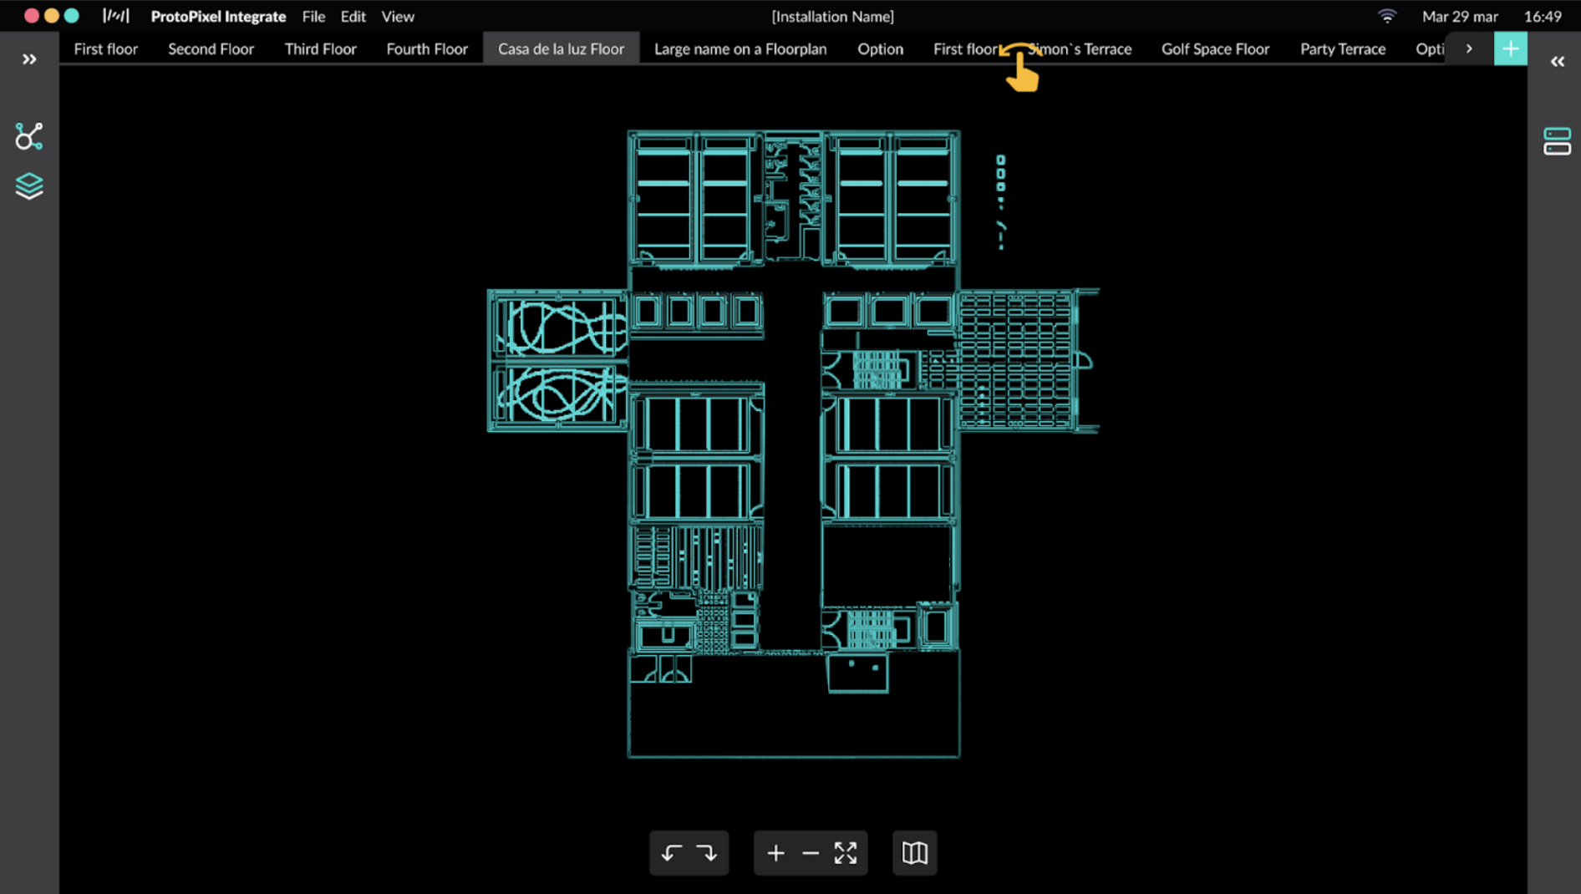Select the Golf Space Floor tab
The height and width of the screenshot is (894, 1581).
[1214, 48]
